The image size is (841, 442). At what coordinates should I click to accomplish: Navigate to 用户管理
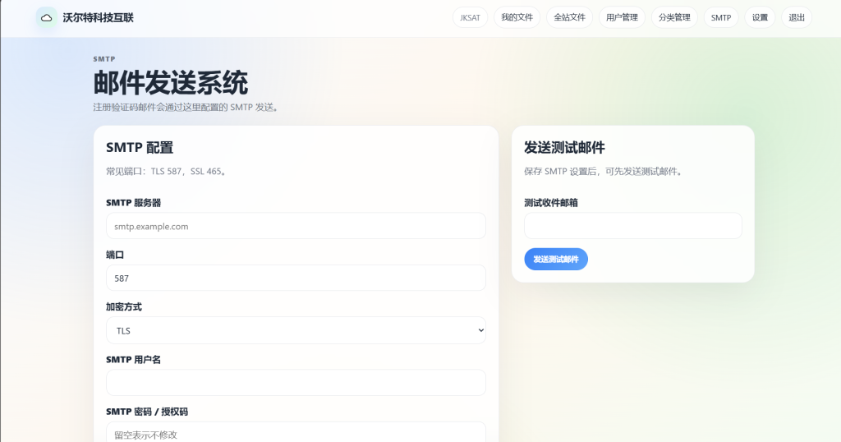[x=622, y=18]
